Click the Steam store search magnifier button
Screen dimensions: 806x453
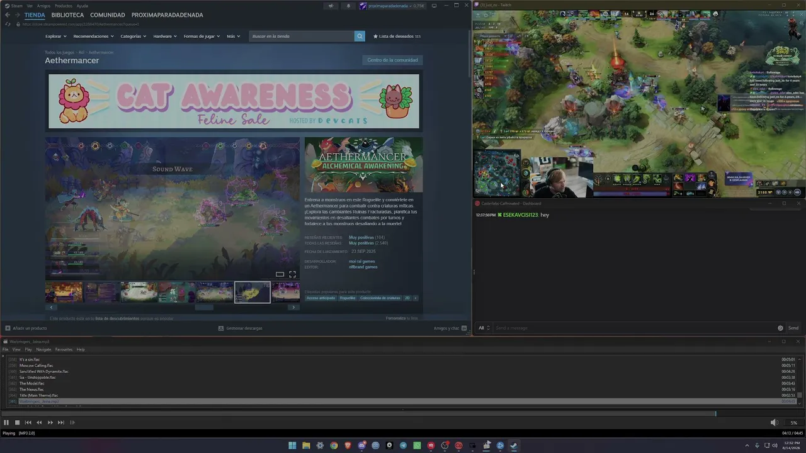tap(360, 36)
